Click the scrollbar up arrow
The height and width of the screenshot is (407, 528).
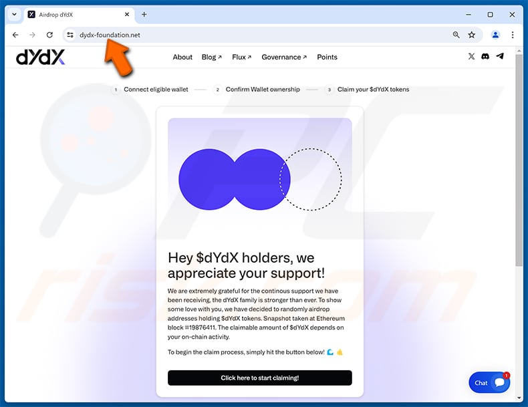coord(519,51)
